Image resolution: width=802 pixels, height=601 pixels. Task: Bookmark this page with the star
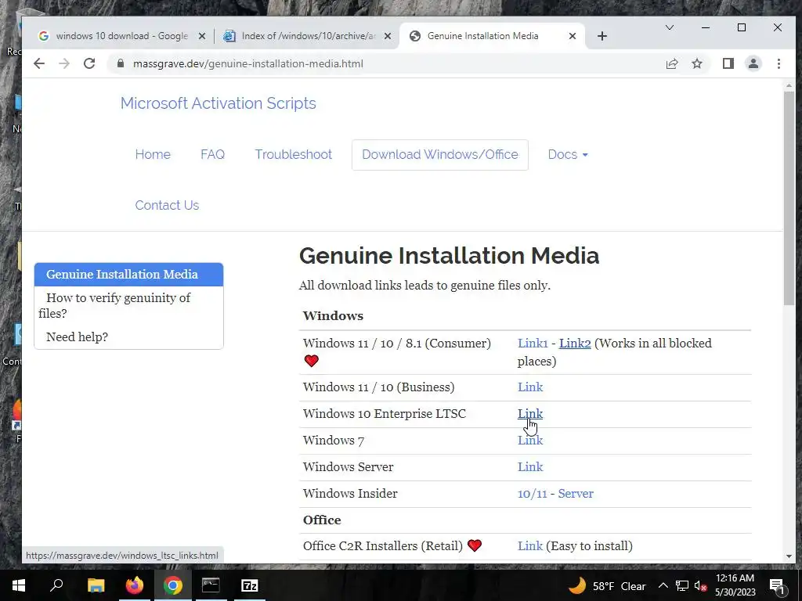click(696, 63)
